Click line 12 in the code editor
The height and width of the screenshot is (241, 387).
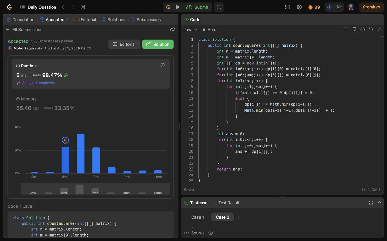tap(281, 104)
